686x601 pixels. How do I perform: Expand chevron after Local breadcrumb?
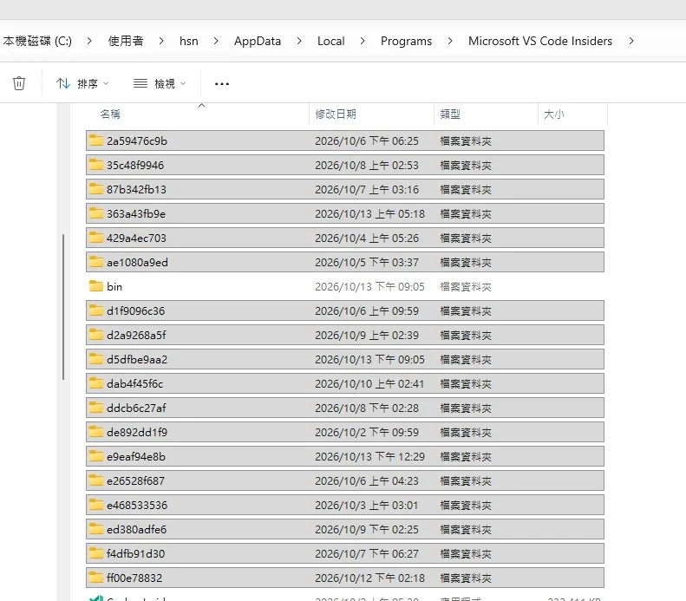363,41
